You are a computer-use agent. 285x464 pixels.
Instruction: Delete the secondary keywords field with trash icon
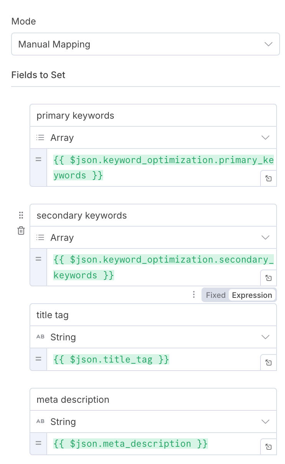[x=21, y=230]
